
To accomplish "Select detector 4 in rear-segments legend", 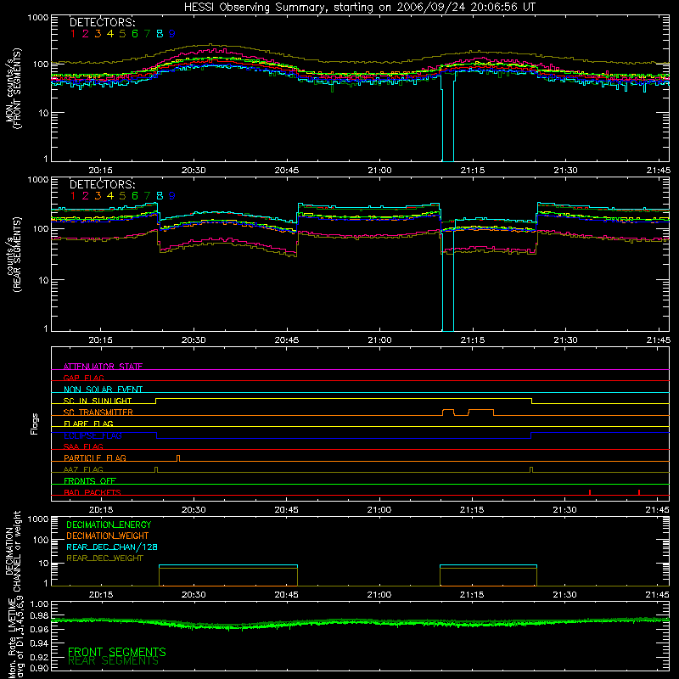I will pos(110,196).
